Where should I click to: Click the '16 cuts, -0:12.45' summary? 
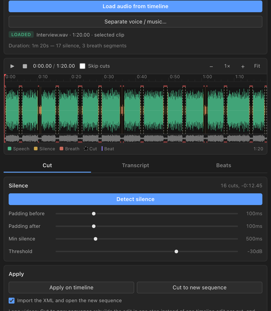tap(241, 186)
